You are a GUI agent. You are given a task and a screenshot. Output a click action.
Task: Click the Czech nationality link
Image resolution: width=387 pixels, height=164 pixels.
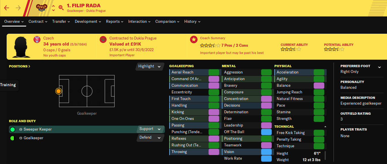[x=49, y=38]
